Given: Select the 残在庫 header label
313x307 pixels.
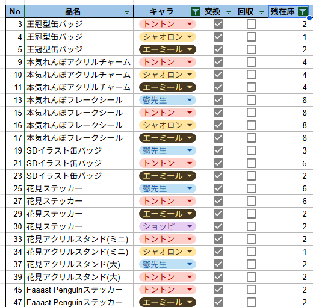Looking at the screenshot, I should (282, 11).
